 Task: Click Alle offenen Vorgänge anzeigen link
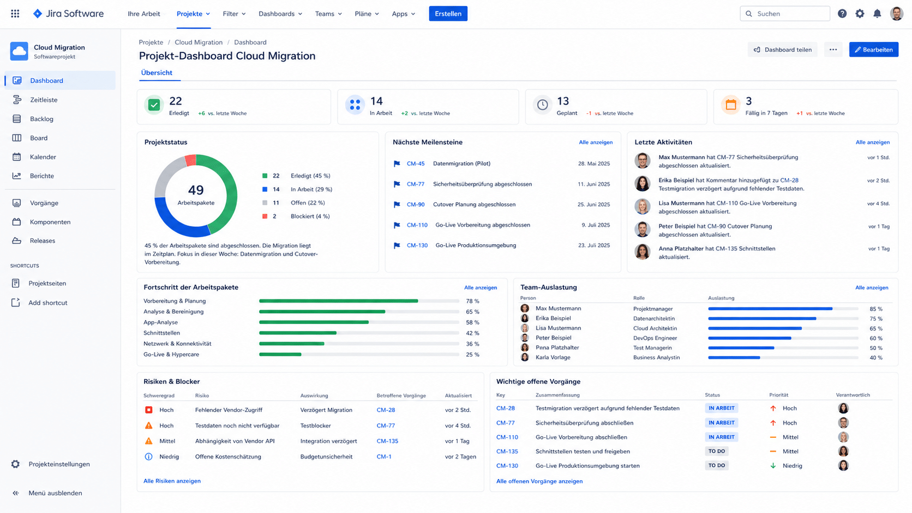coord(539,481)
